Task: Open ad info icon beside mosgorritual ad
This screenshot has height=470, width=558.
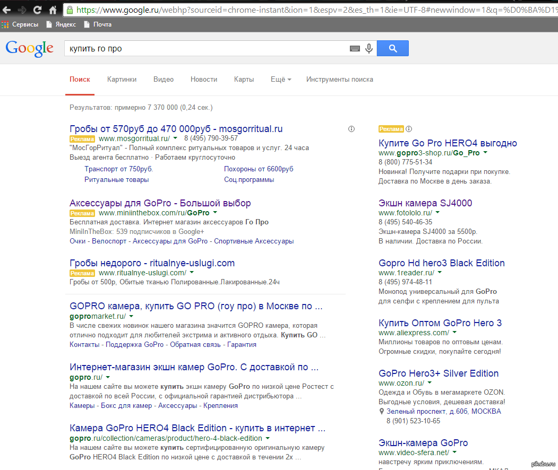Action: tap(351, 129)
